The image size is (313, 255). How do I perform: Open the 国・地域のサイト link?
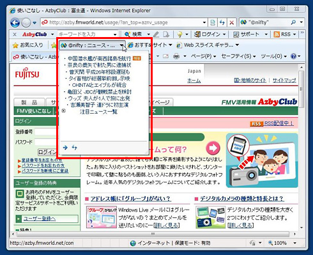(x=250, y=80)
